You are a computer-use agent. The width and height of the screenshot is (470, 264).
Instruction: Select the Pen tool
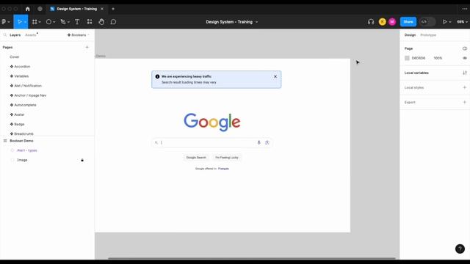[62, 22]
